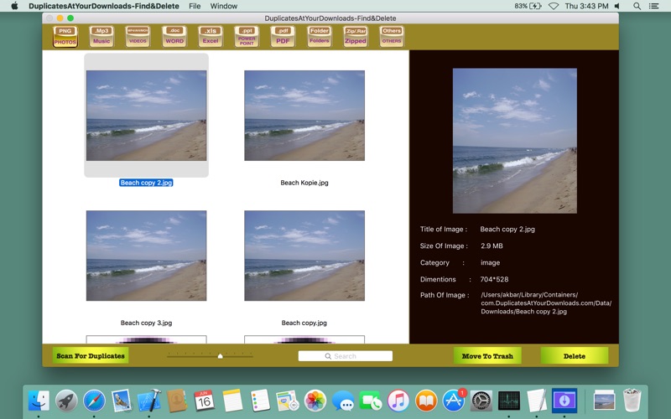Select the Beach copy 2.jpg thumbnail

[x=146, y=116]
